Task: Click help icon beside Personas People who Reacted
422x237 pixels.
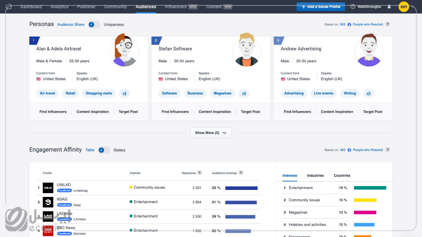Action: pos(388,24)
